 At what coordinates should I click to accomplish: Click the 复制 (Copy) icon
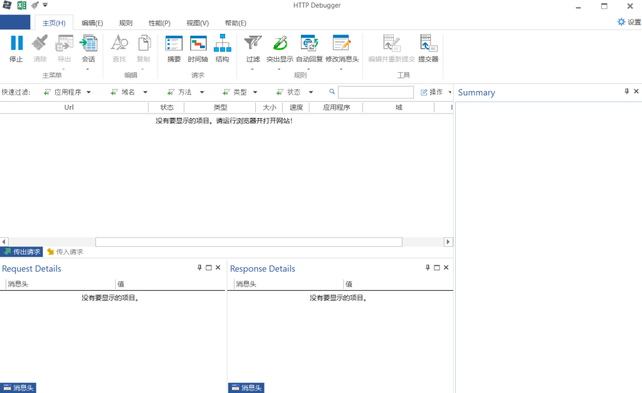pos(144,43)
